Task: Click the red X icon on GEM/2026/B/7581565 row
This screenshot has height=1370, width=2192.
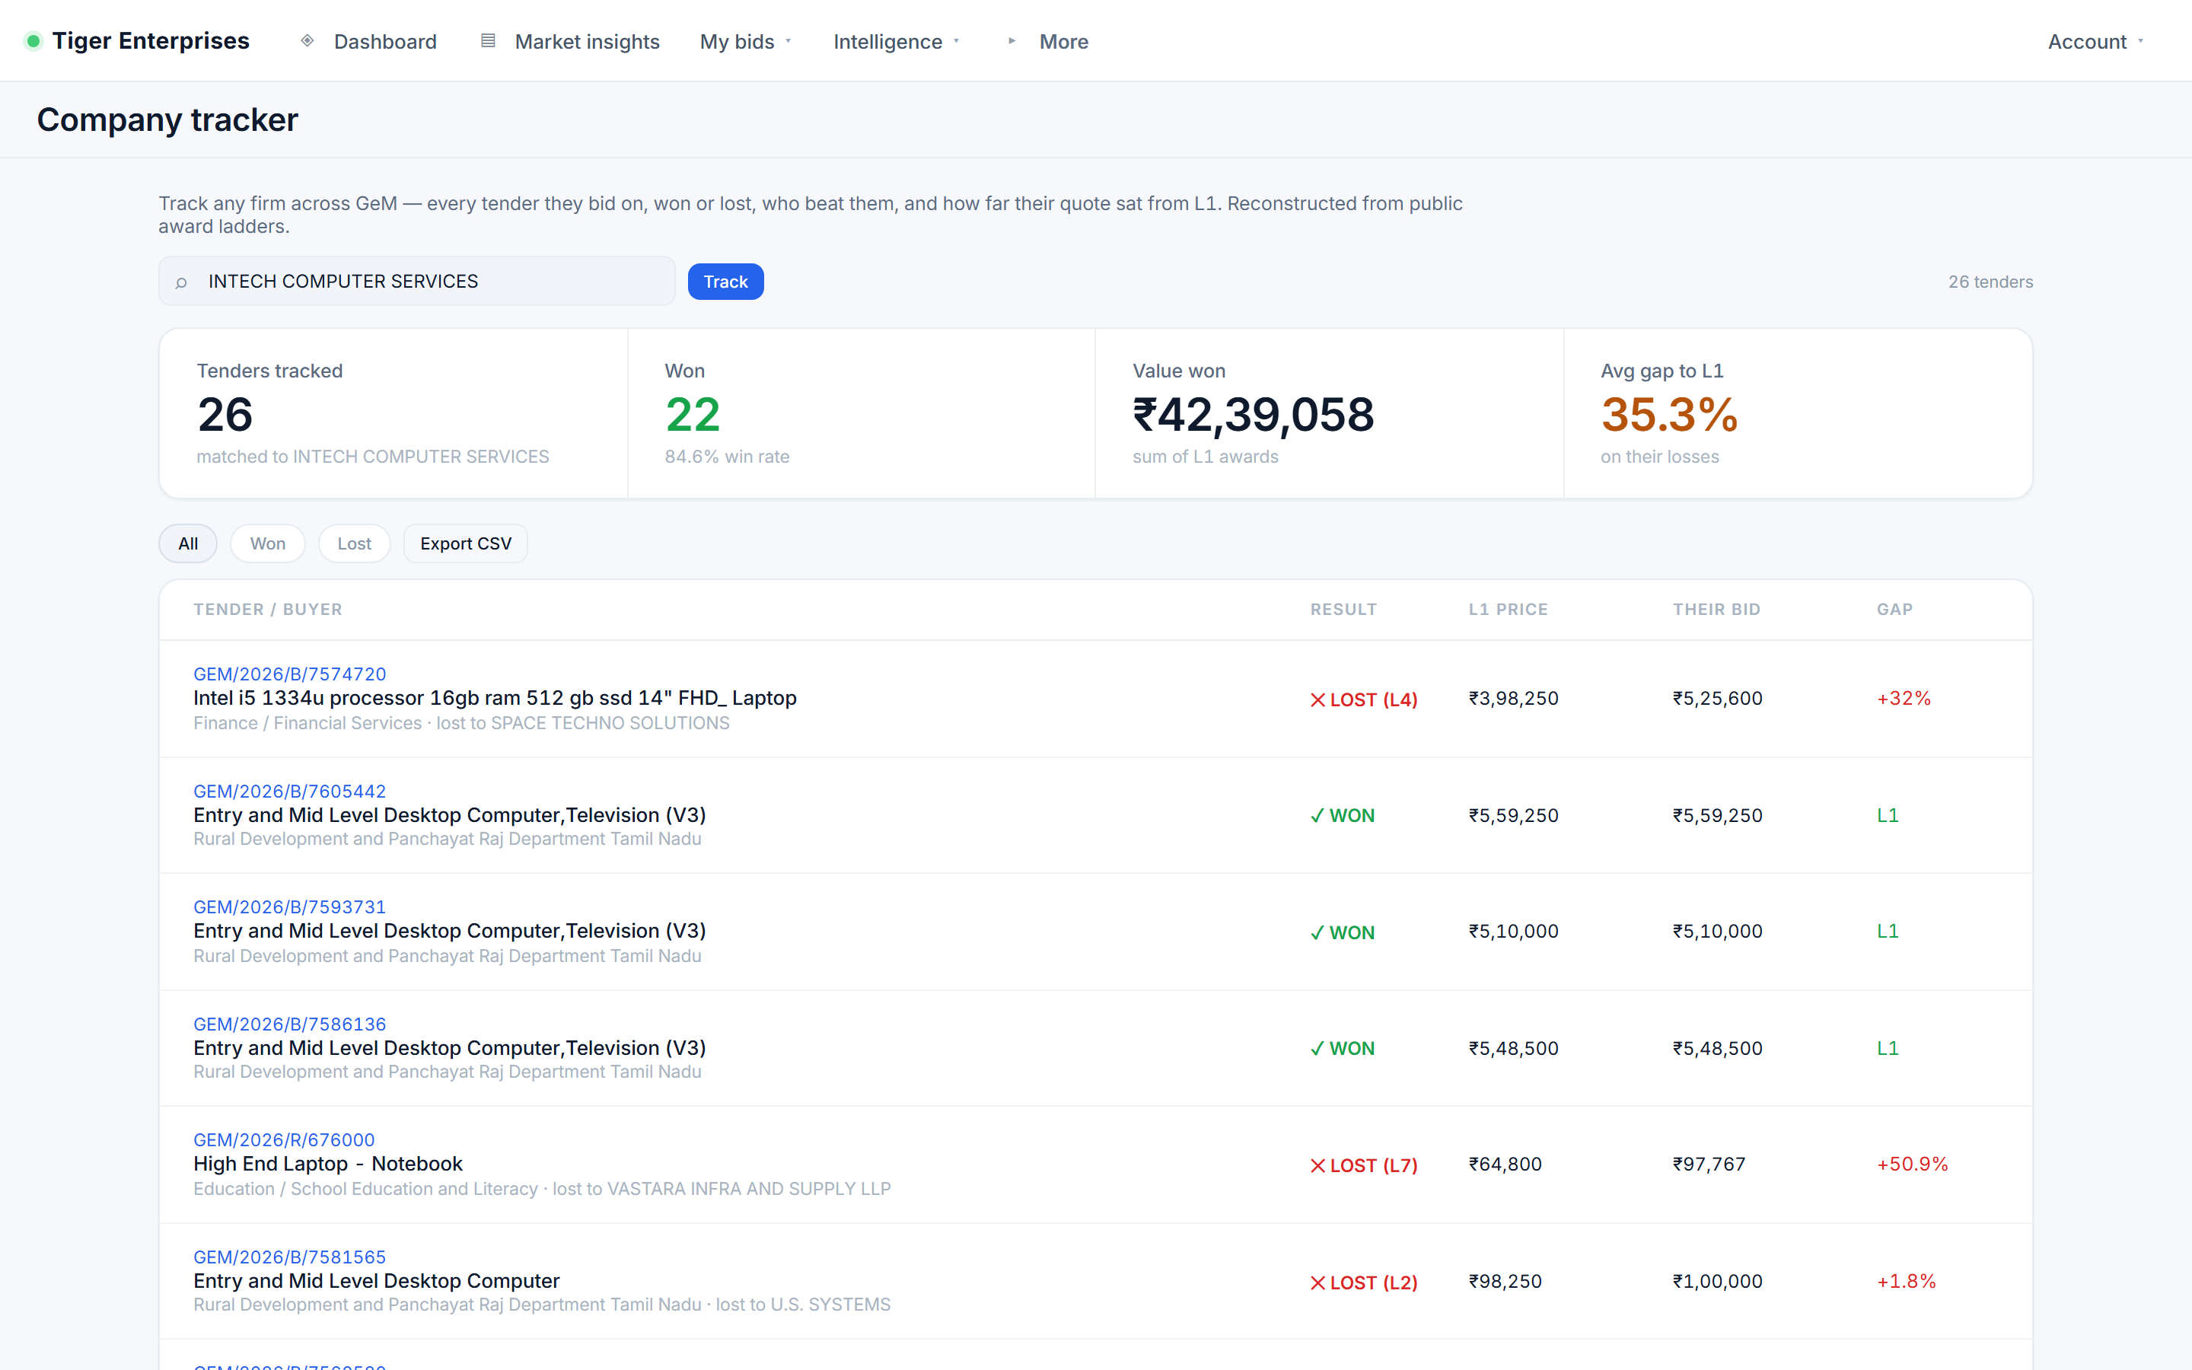Action: (1318, 1282)
